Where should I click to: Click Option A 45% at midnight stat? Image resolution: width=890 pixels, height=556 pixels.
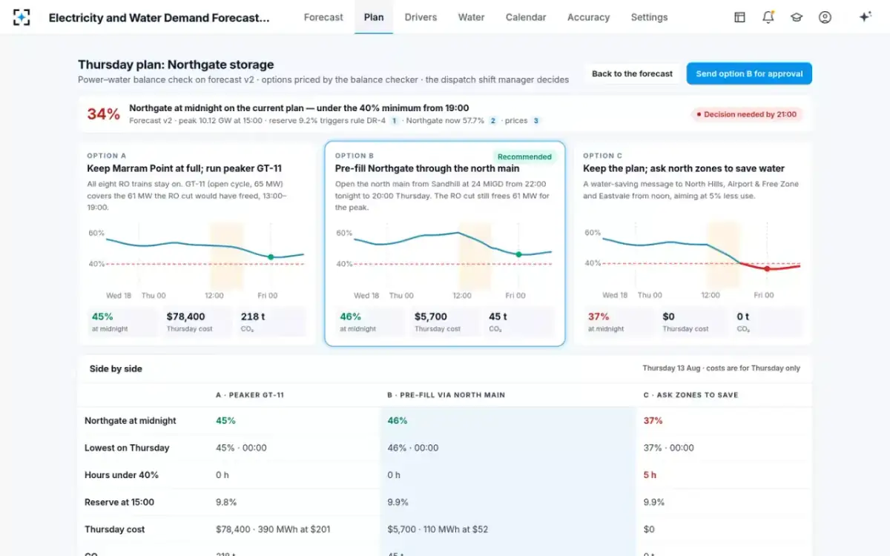point(122,322)
